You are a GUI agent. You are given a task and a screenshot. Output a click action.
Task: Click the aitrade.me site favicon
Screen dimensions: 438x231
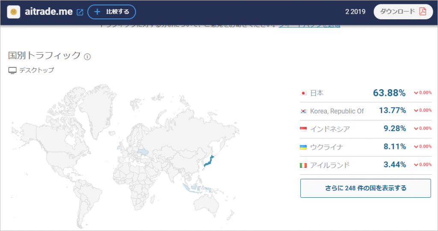pyautogui.click(x=13, y=12)
